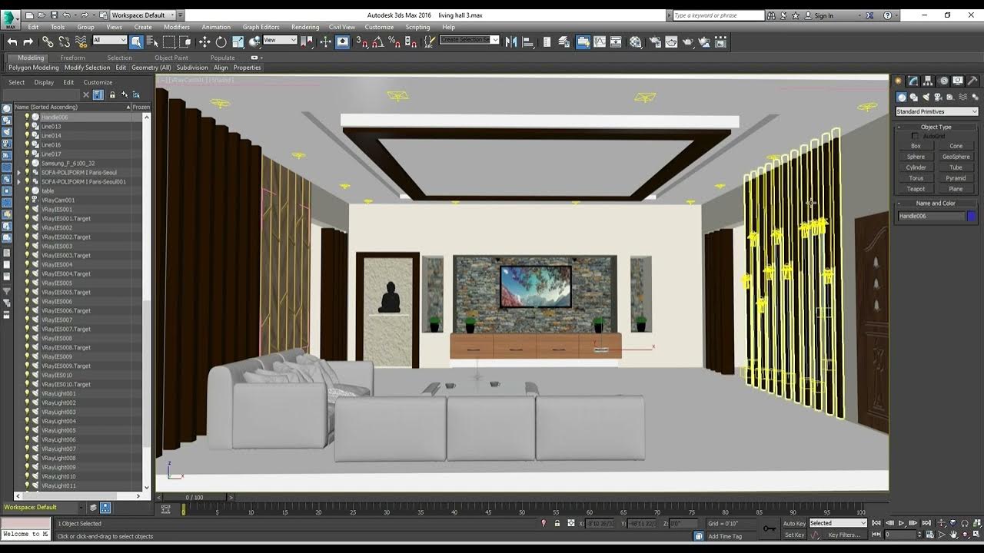The width and height of the screenshot is (984, 553).
Task: Activate the Select and Uniform Scale tool
Action: (x=238, y=42)
